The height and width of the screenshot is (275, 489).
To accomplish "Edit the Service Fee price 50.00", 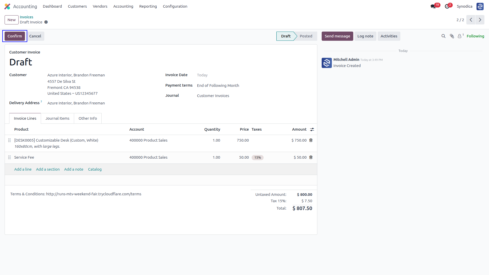I will tap(244, 157).
